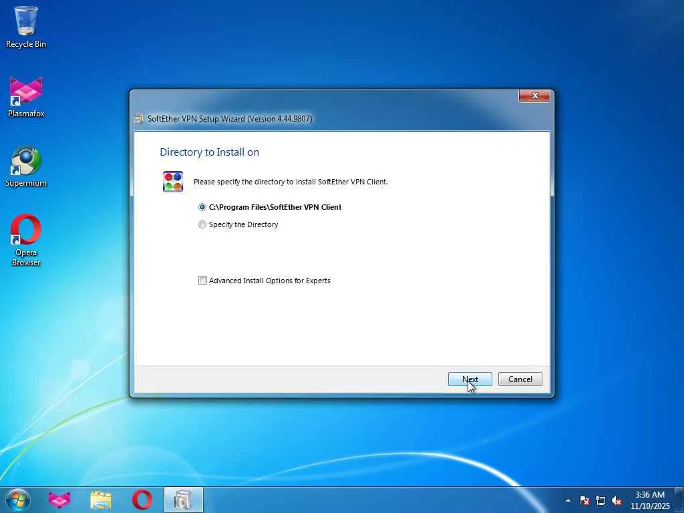The height and width of the screenshot is (513, 684).
Task: Select the C:\Program Files\SoftEther VPN Client option
Action: (x=270, y=207)
